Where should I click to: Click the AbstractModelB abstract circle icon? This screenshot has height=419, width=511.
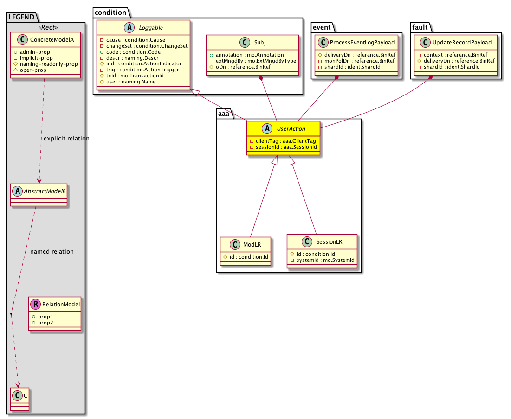18,190
